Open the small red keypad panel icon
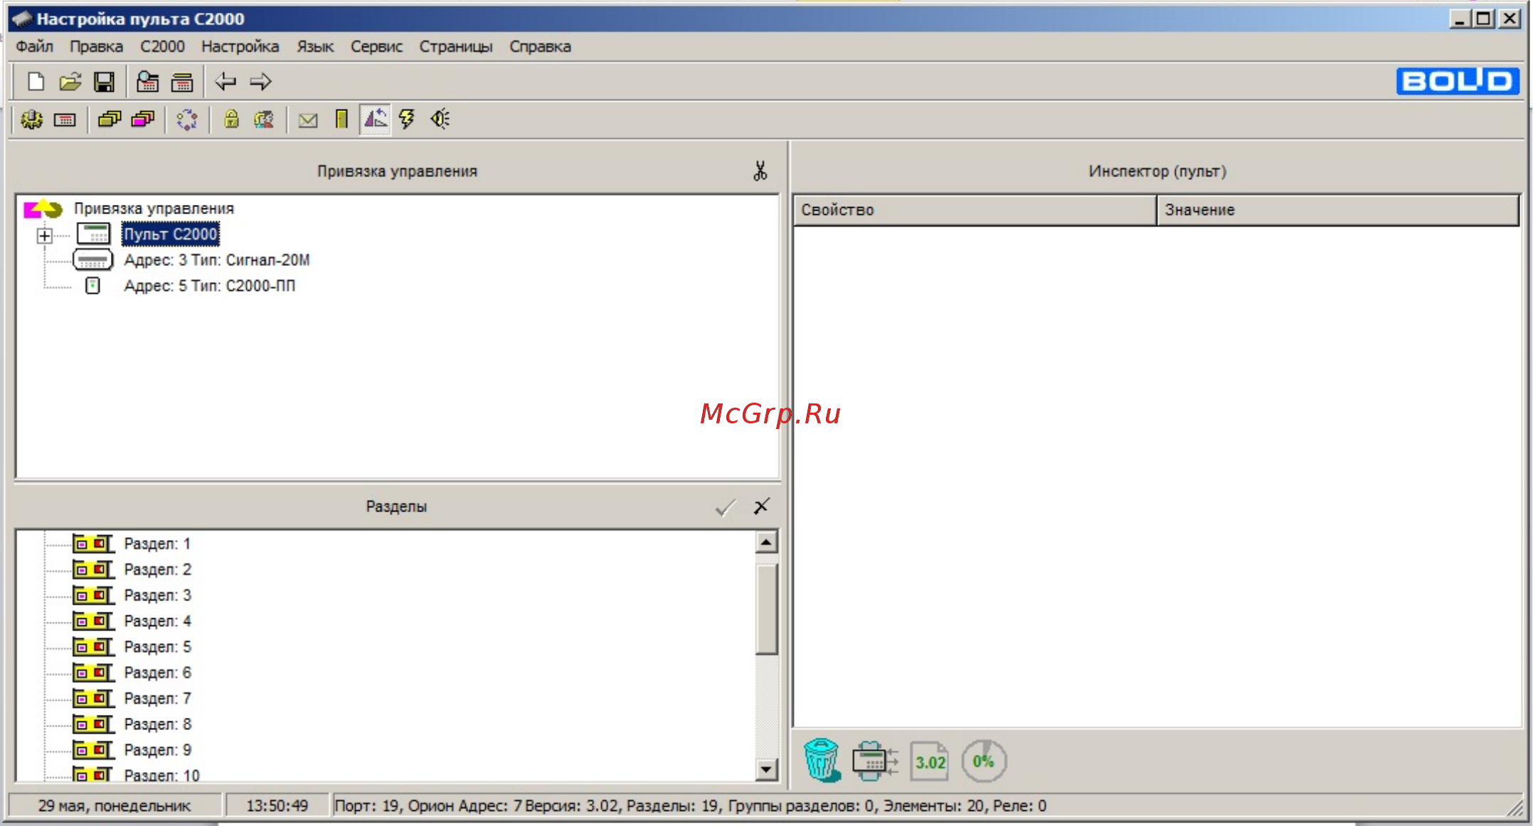 pos(65,120)
